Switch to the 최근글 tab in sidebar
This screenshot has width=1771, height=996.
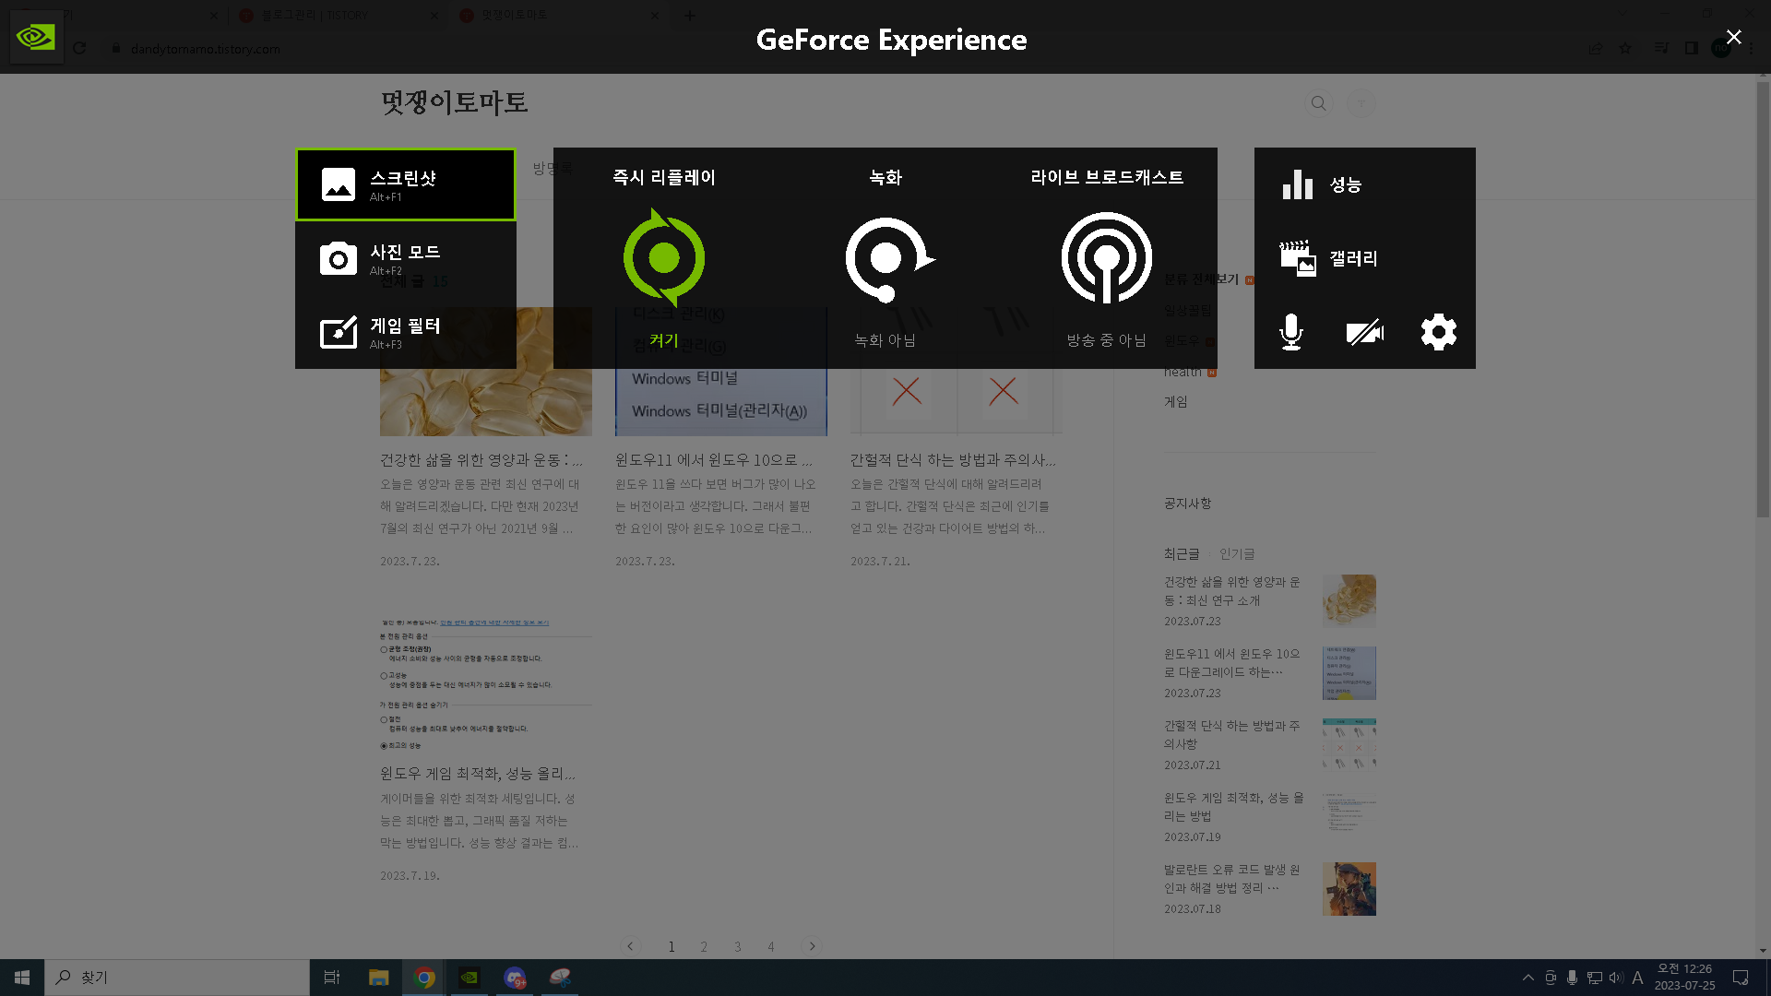[1182, 553]
